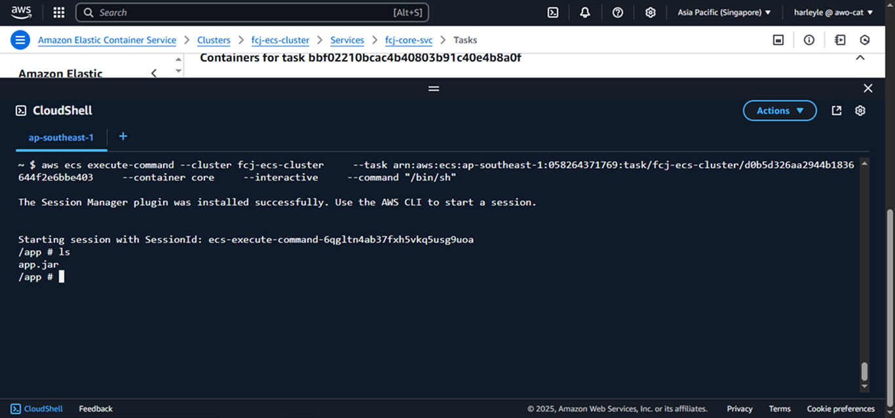Open the Asia Pacific (Singapore) region dropdown
Viewport: 895px width, 418px height.
click(x=724, y=12)
